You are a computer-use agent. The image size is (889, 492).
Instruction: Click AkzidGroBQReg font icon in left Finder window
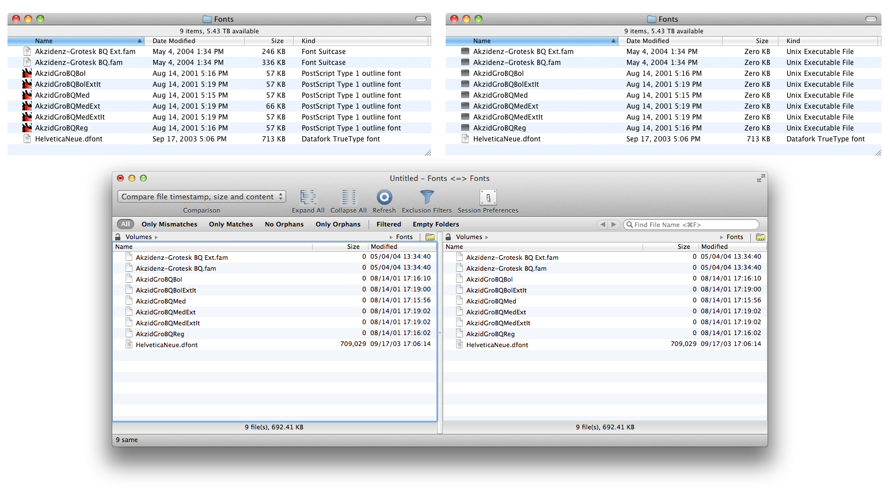point(27,128)
